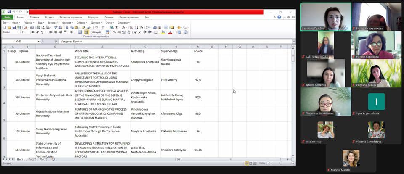Select cell containing Odesa National Maritime University
Screen dimensions: 404x174
pos(55,113)
